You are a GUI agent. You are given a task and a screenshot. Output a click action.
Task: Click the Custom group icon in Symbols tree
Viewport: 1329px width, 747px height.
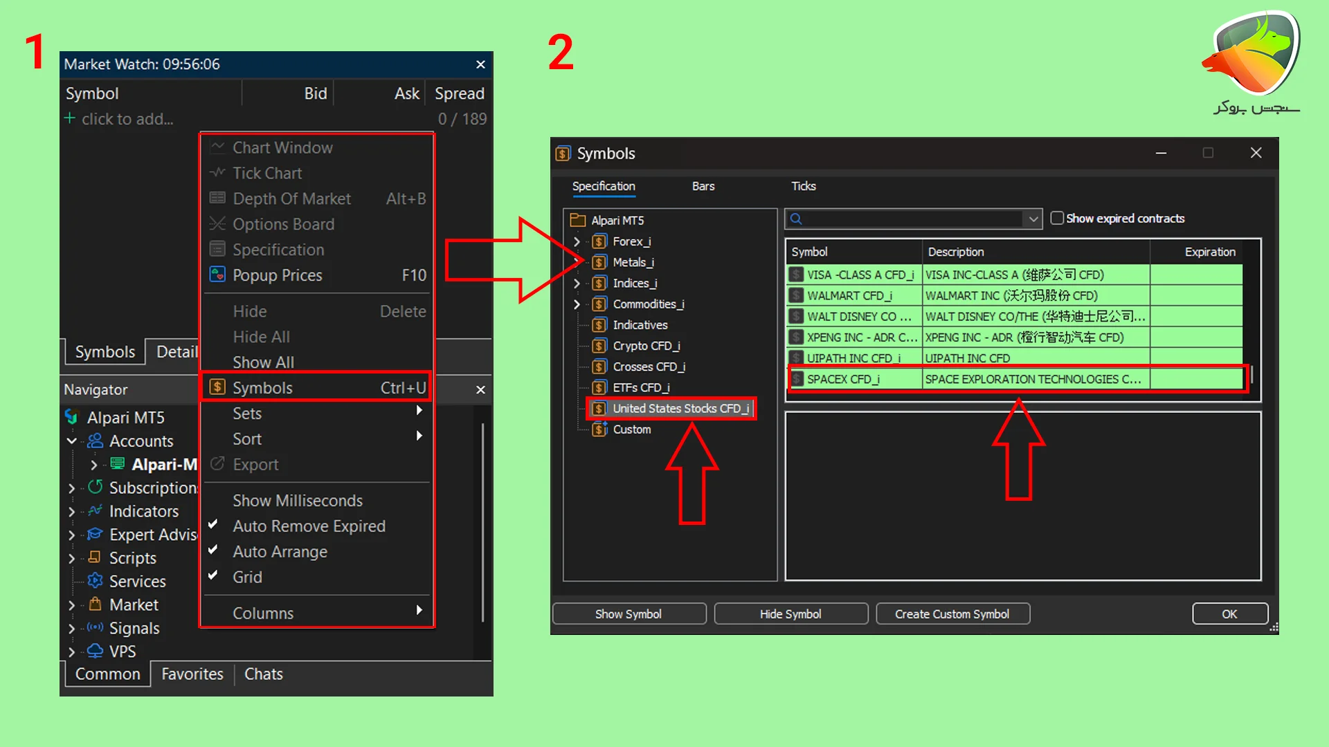point(599,430)
